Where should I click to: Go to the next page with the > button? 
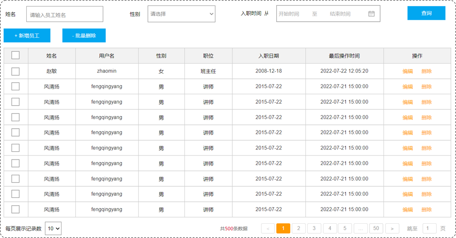tap(392, 228)
